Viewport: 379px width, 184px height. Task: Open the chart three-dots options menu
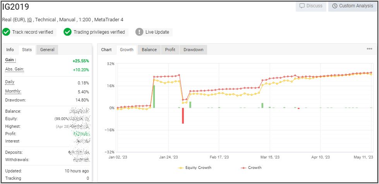click(369, 49)
